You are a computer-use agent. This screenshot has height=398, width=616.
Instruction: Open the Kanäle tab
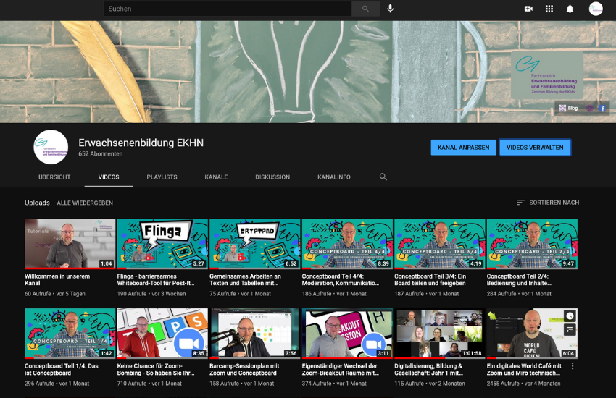[216, 177]
